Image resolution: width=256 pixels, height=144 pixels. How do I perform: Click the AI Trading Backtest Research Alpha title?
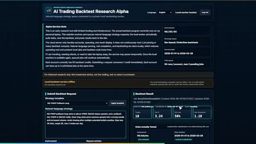[x=91, y=12]
